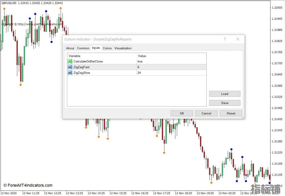The width and height of the screenshot is (285, 196).
Task: Select the Inputs tab
Action: coord(96,48)
